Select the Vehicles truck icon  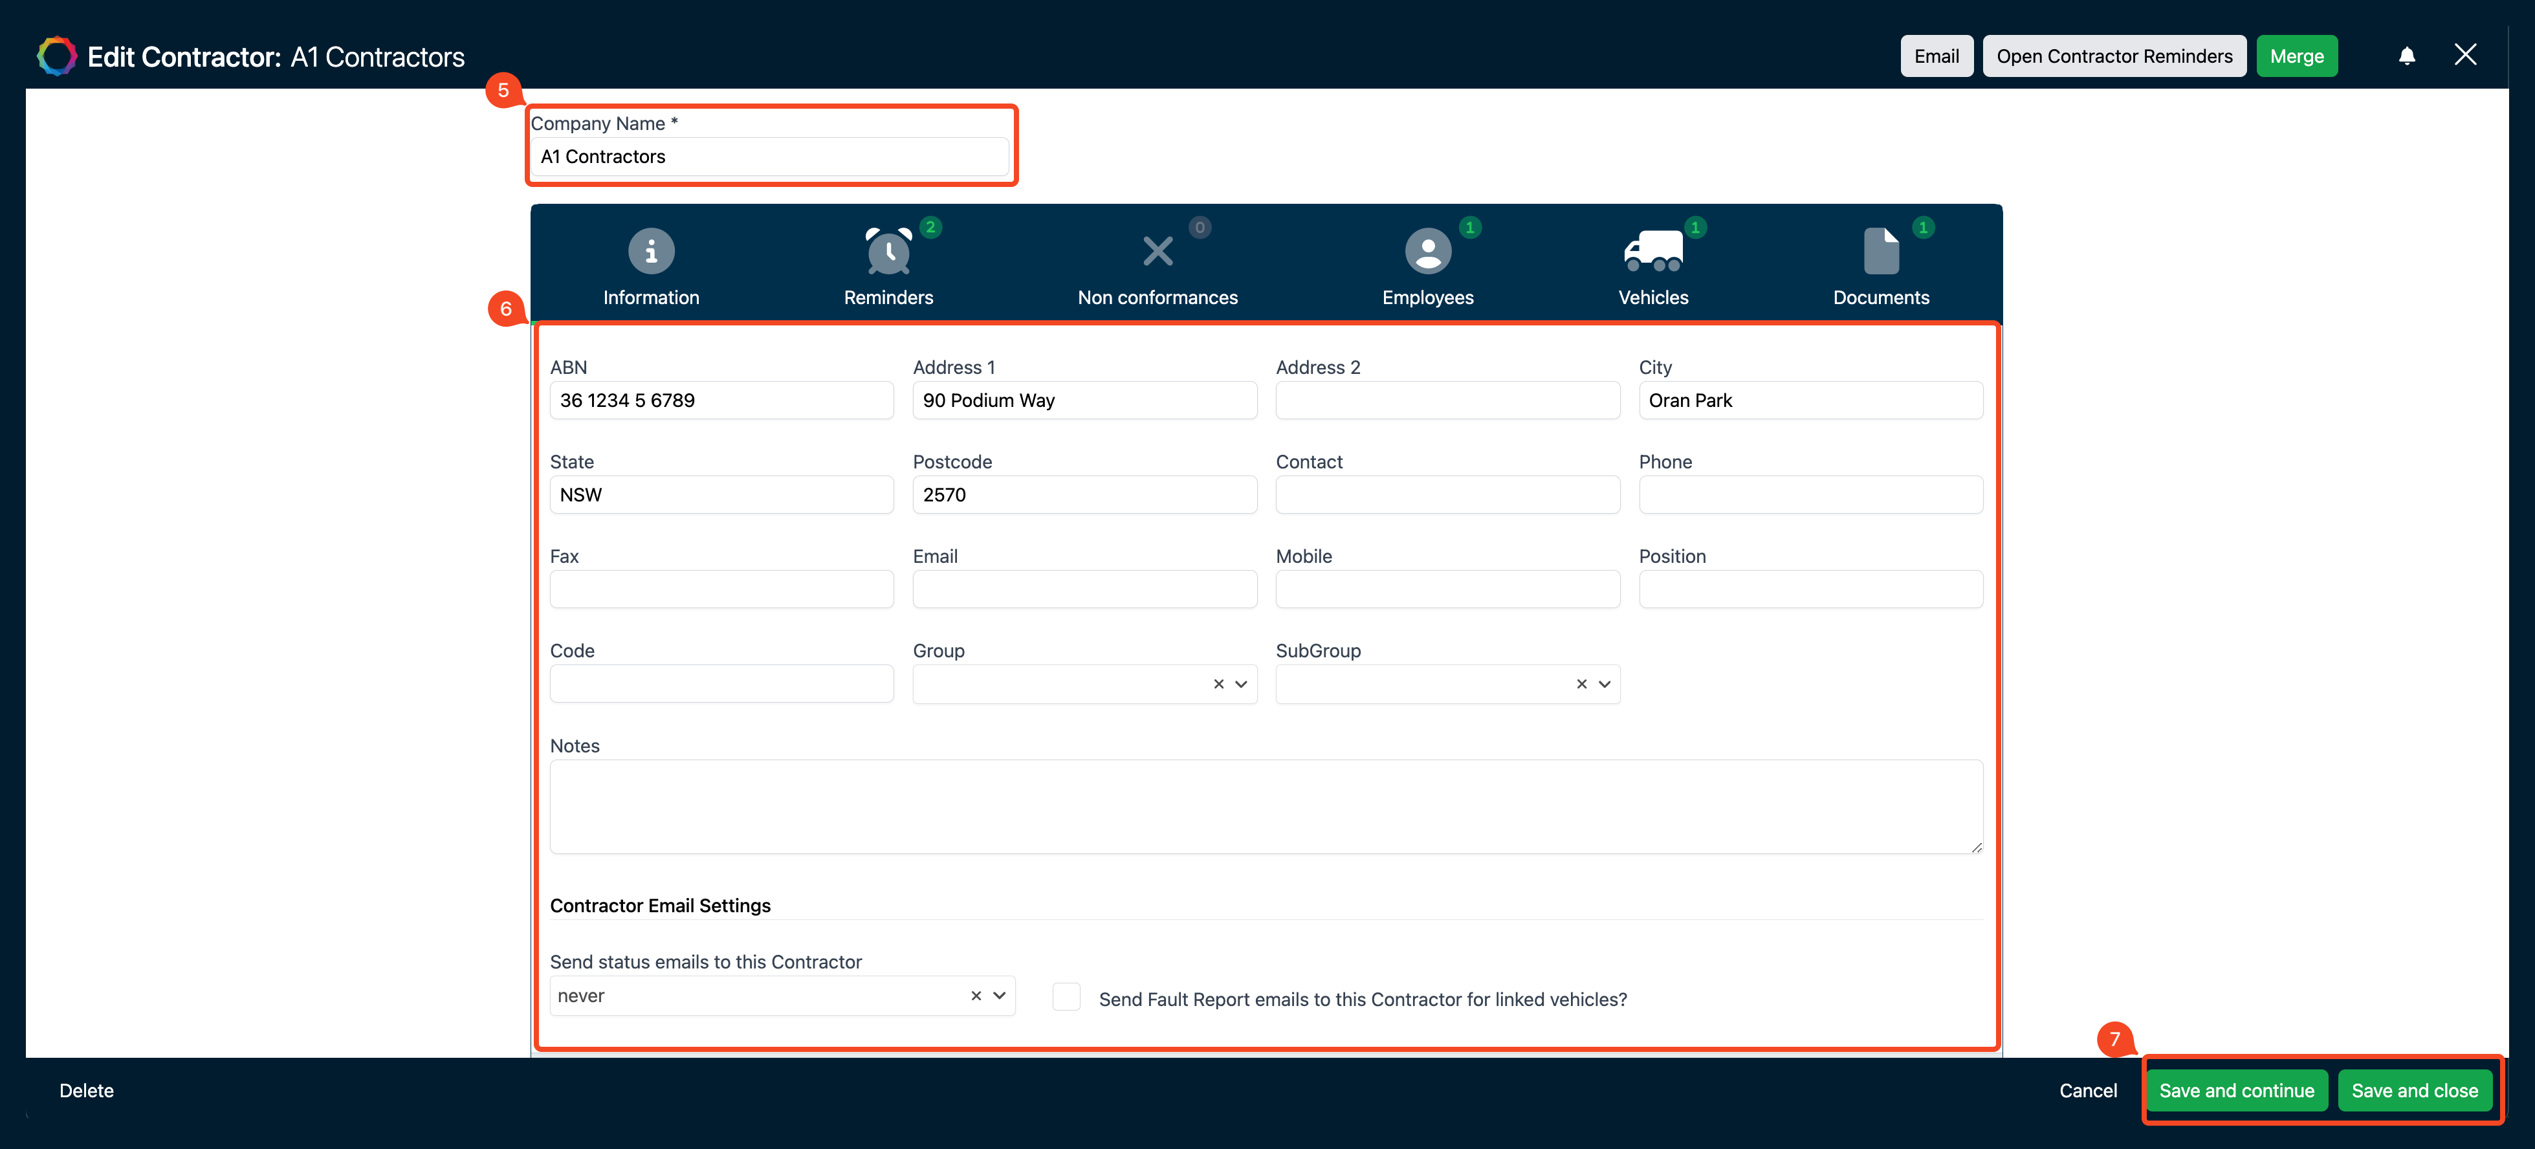(1652, 251)
